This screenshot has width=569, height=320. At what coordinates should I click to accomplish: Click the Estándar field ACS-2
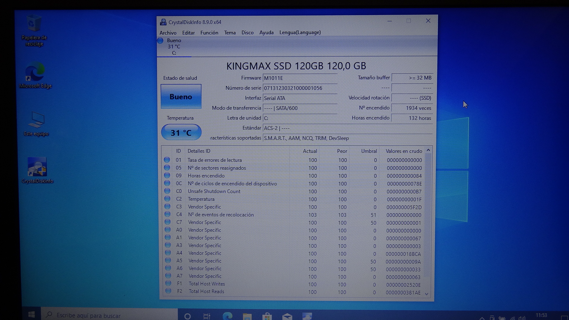pos(348,128)
